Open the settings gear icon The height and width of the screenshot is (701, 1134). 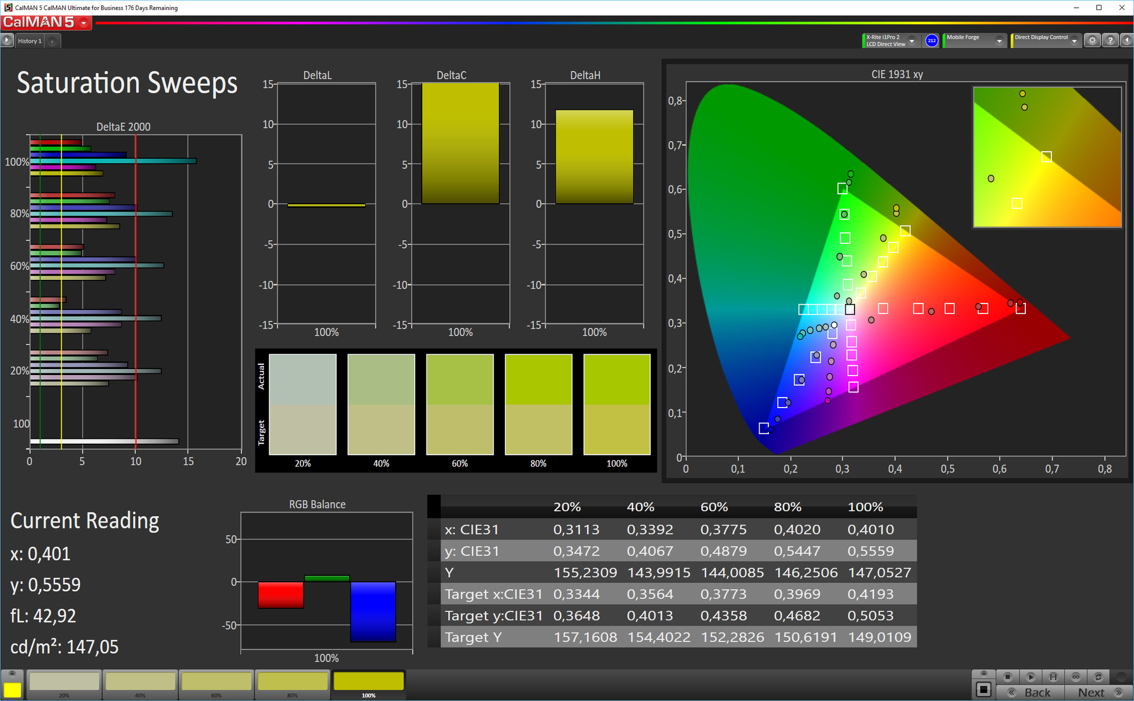point(1092,41)
